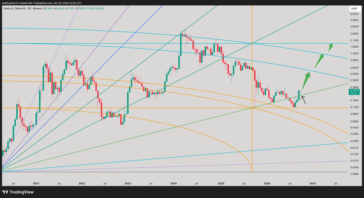Click the close value C0.2476
This screenshot has width=364, height=198.
point(80,8)
